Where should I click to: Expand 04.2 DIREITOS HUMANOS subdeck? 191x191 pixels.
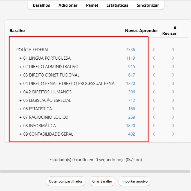pyautogui.click(x=21, y=92)
